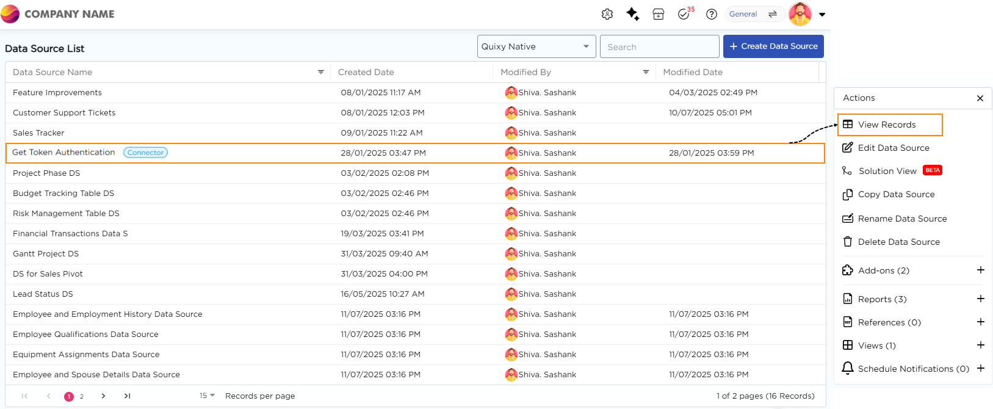Viewport: 993px width, 409px height.
Task: Jump to the last page arrow
Action: pyautogui.click(x=127, y=396)
